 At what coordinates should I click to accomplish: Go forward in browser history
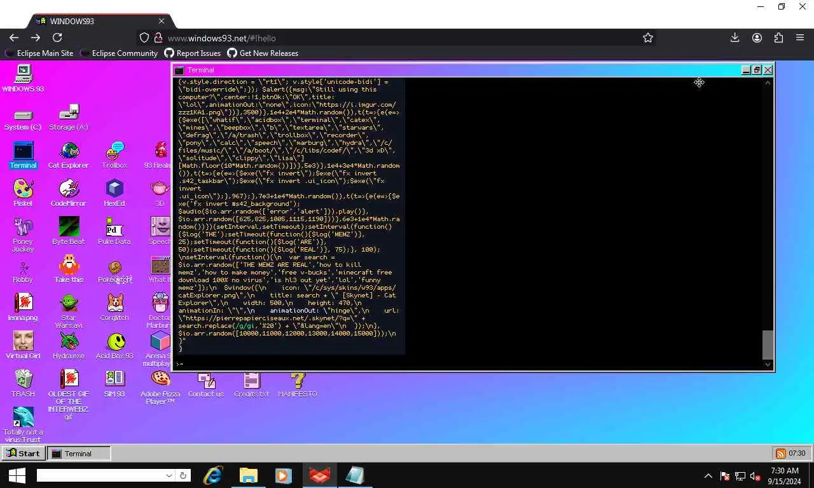[x=36, y=37]
